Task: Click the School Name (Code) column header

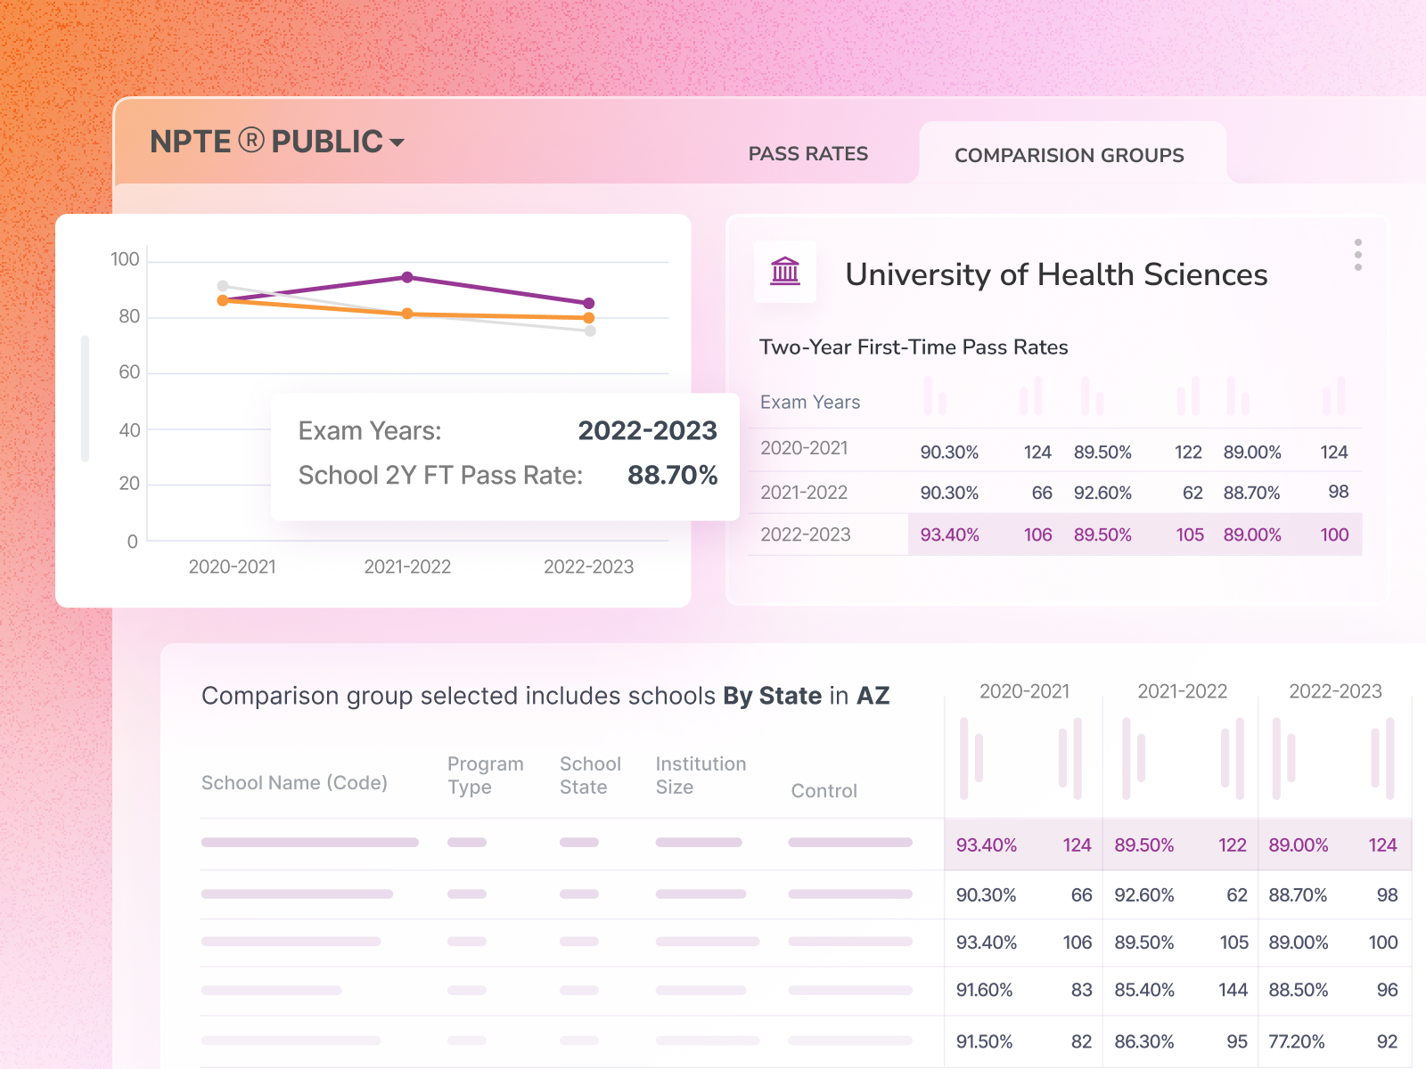Action: tap(295, 782)
